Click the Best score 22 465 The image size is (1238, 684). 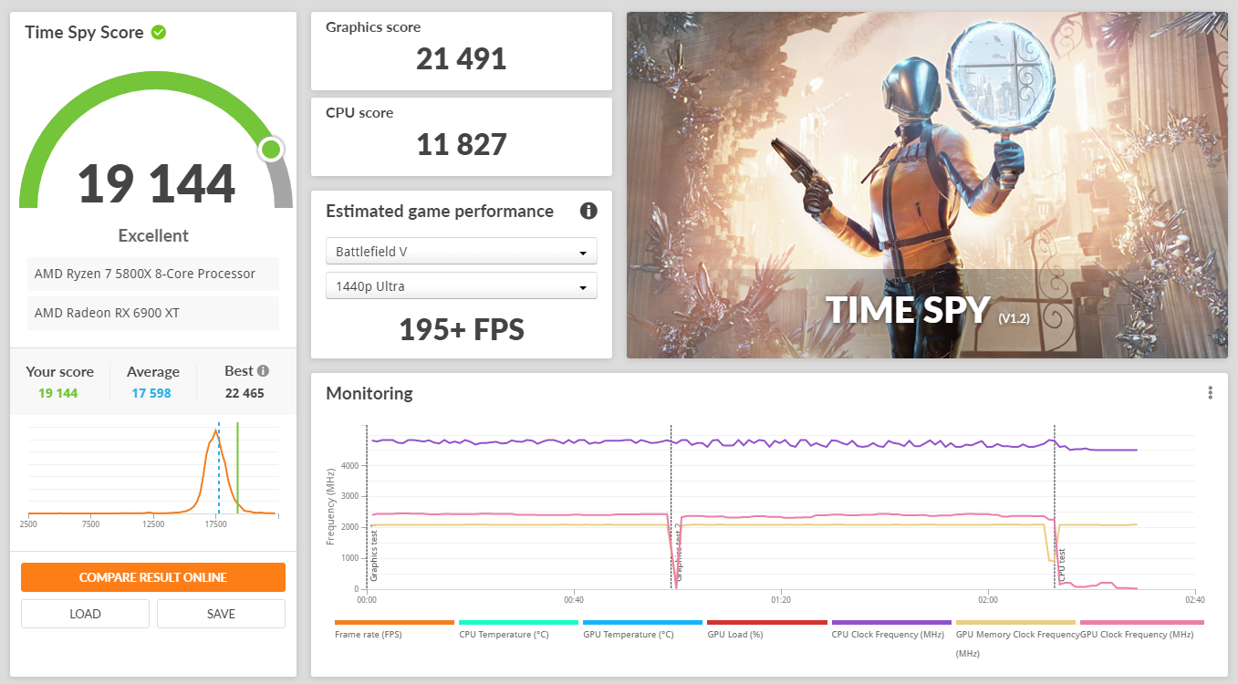[244, 393]
